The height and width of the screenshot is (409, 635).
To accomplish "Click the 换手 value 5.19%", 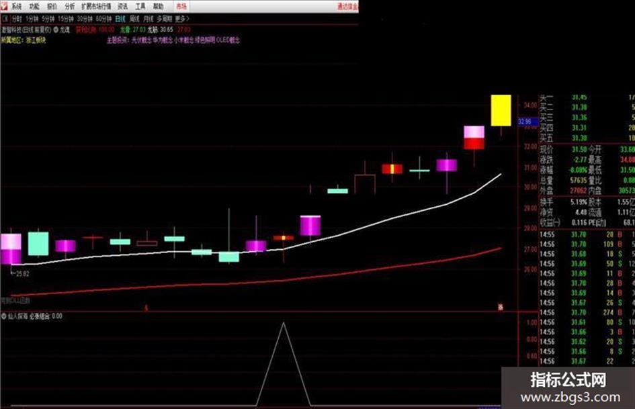I will coord(579,201).
